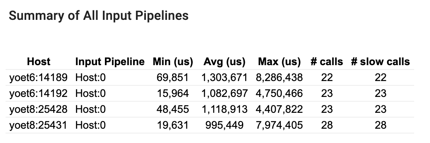
Task: Sort by the # calls column header
Action: (x=327, y=62)
